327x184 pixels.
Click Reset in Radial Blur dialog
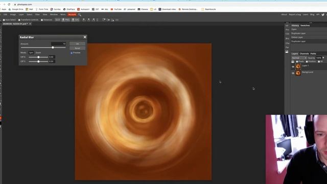[x=77, y=48]
